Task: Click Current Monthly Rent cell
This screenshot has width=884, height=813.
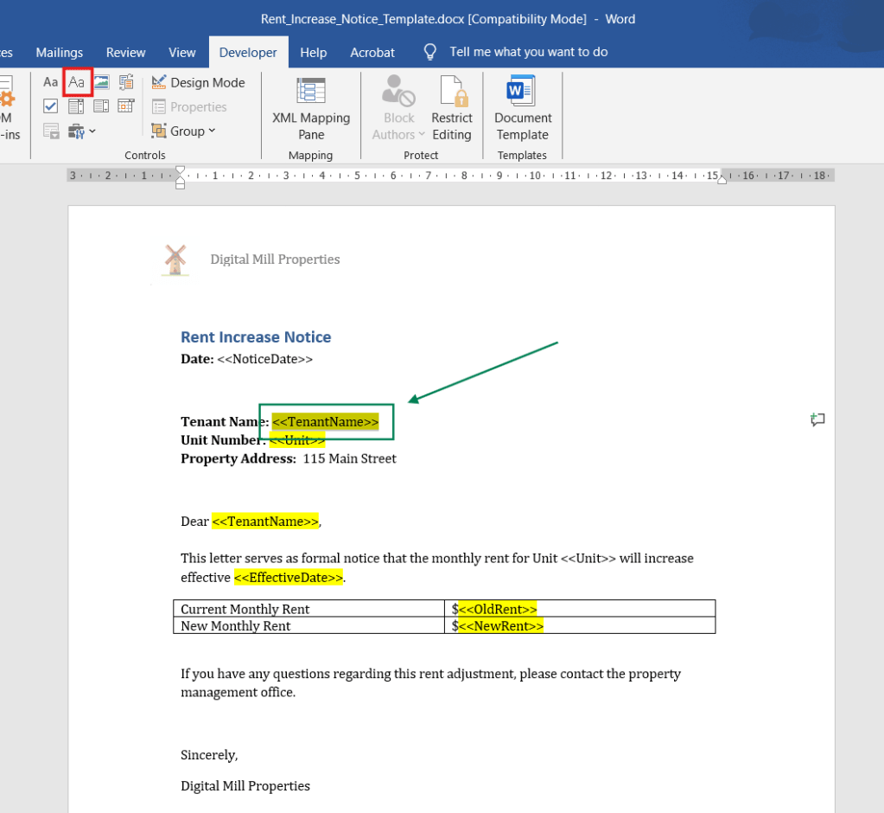Action: click(x=309, y=609)
